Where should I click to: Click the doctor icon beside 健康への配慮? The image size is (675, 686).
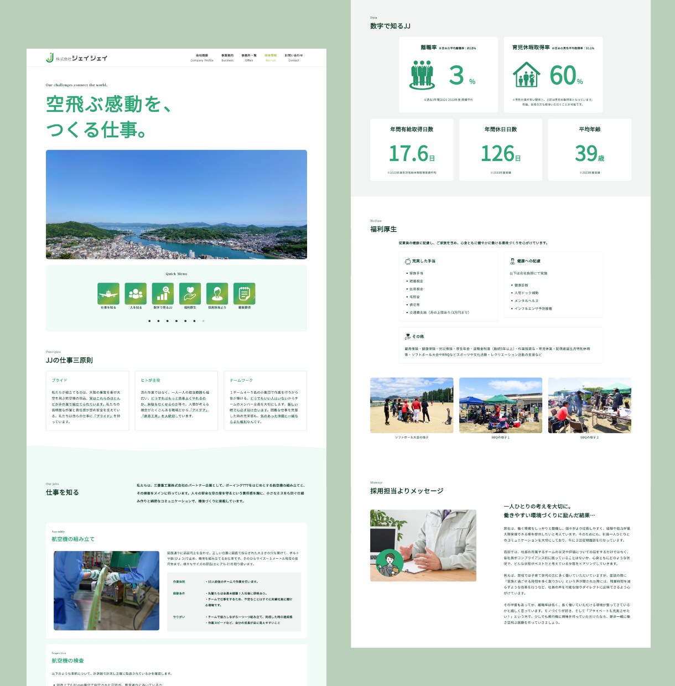513,261
